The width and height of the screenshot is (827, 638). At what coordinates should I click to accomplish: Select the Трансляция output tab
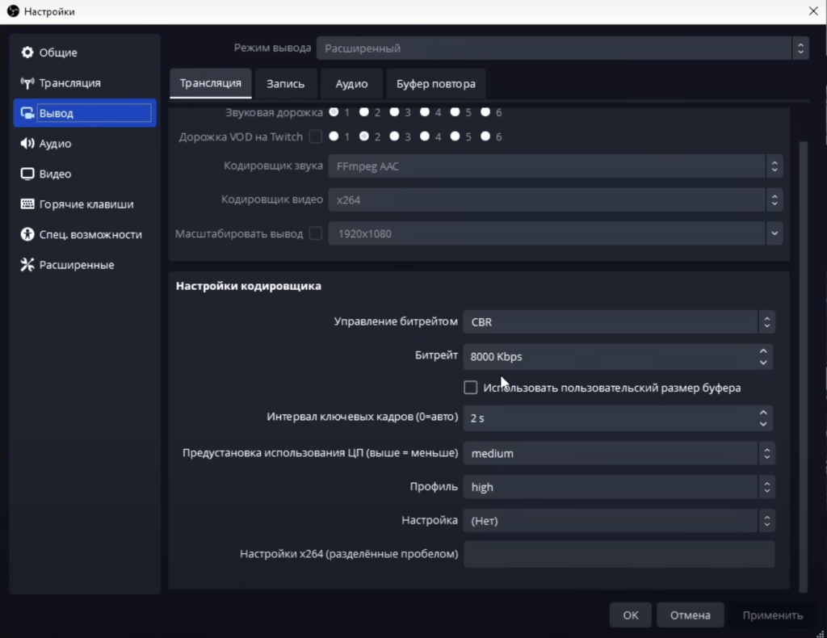tap(211, 83)
